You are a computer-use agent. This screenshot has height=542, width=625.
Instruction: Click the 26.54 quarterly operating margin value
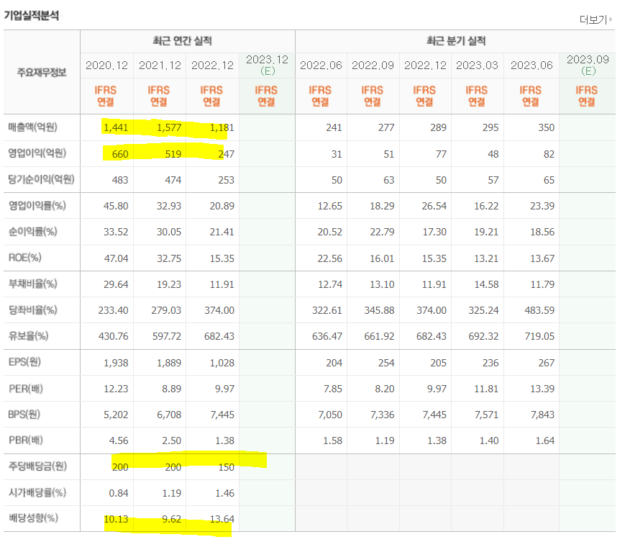coord(434,206)
